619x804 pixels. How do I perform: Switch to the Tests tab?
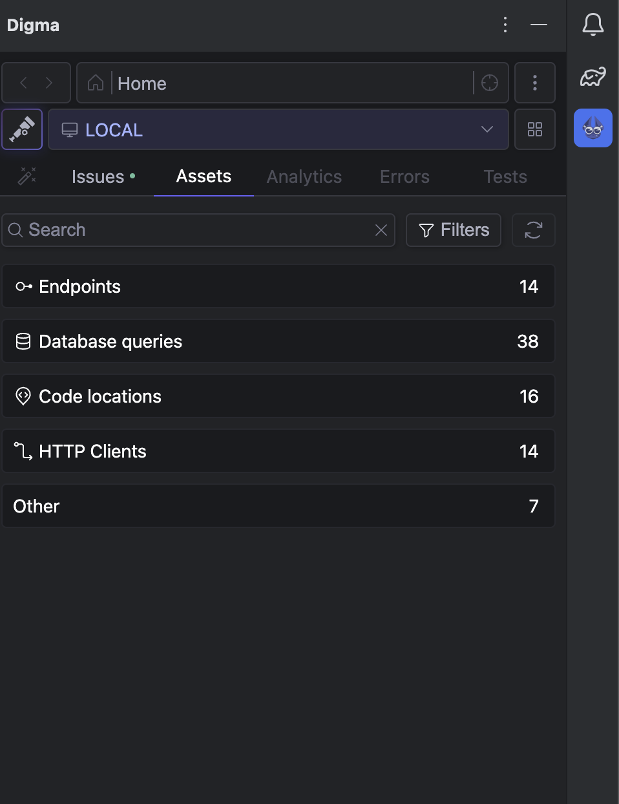pos(505,176)
